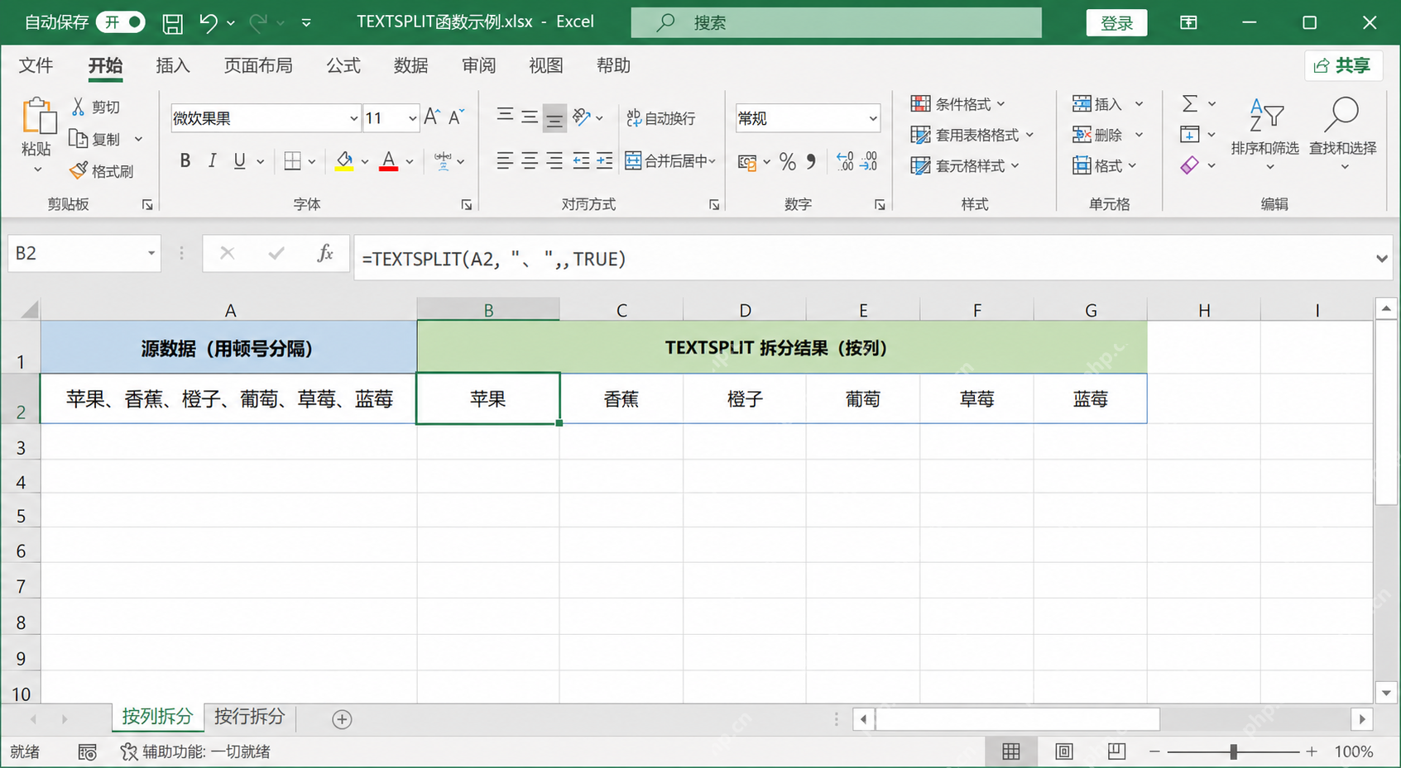The image size is (1401, 768).
Task: Click the text orientation icon
Action: (582, 117)
